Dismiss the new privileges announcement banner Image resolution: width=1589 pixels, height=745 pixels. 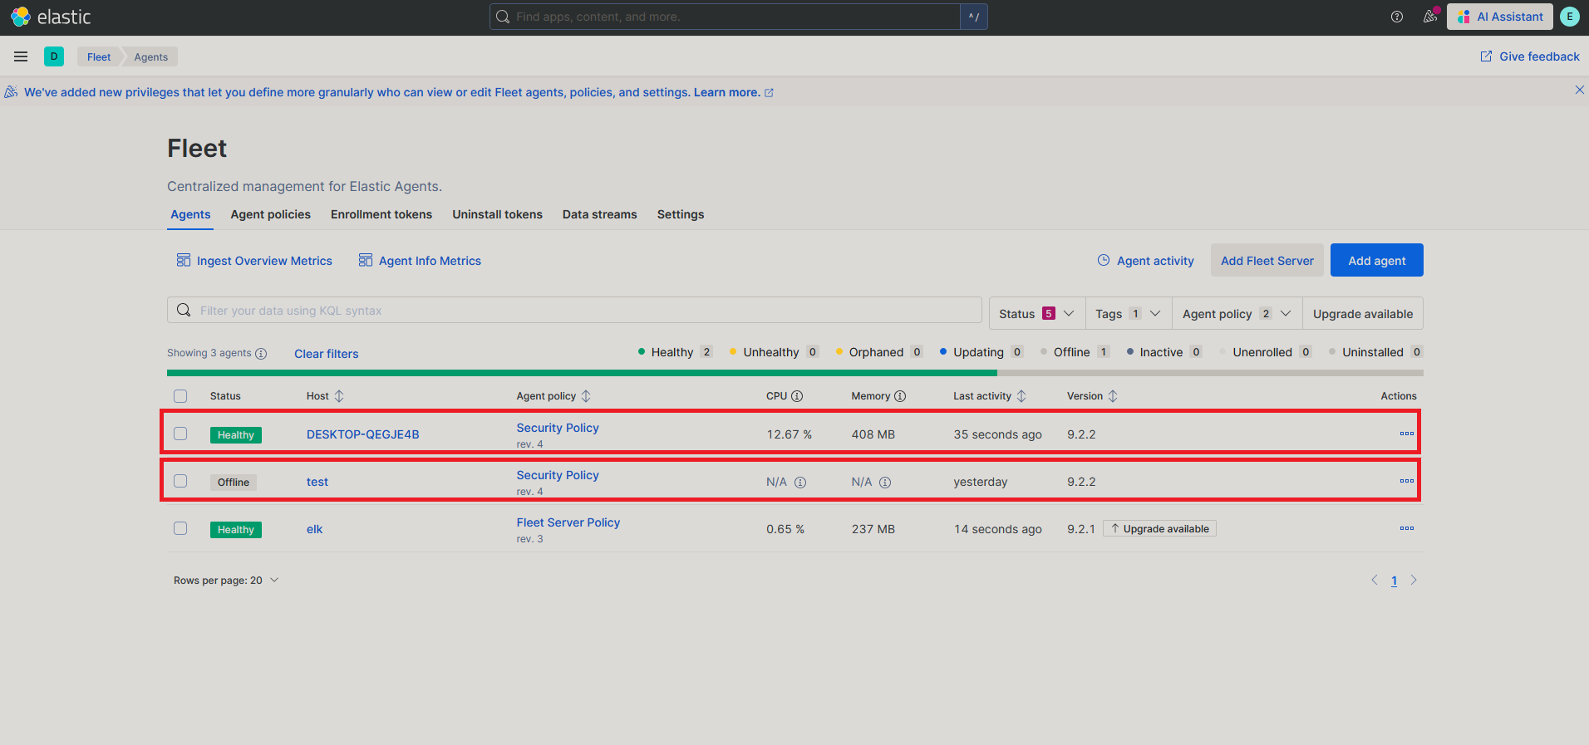(1580, 90)
